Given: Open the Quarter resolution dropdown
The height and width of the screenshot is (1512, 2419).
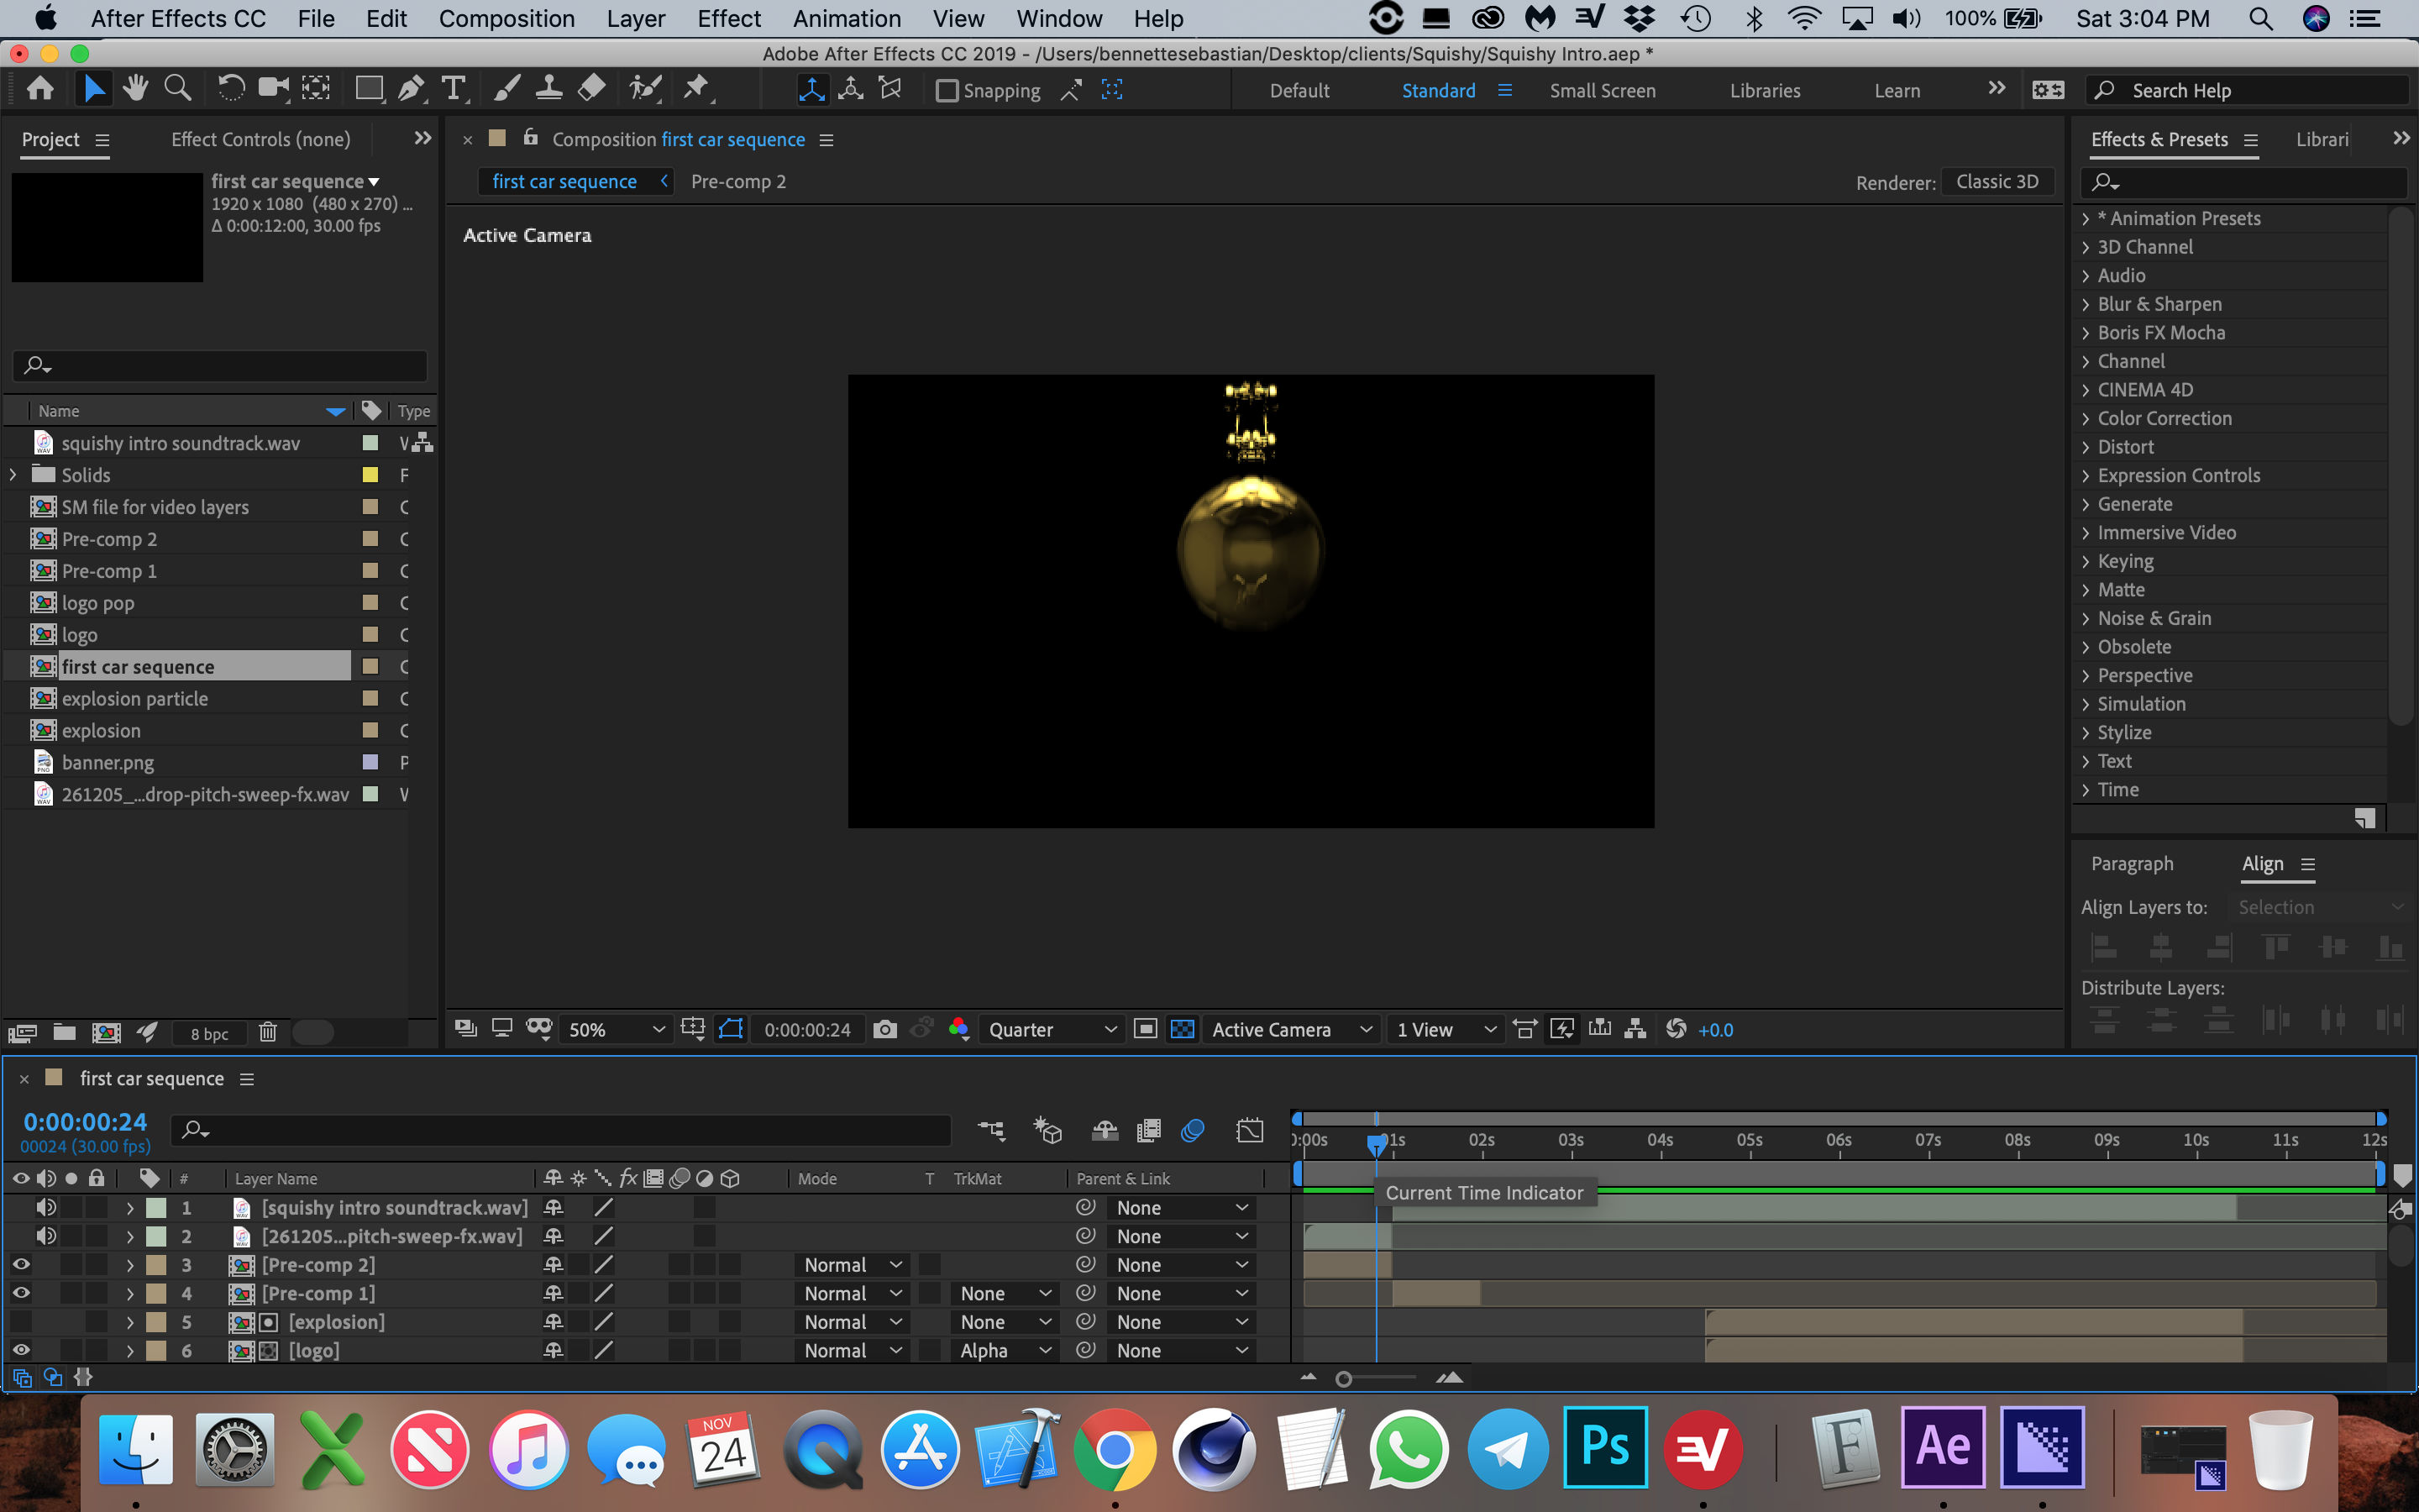Looking at the screenshot, I should 1052,1029.
